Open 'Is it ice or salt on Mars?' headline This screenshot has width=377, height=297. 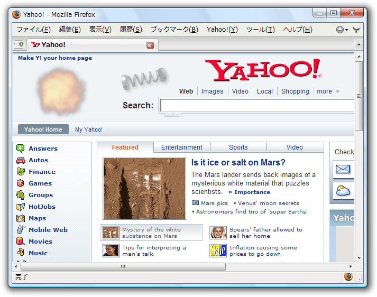[x=238, y=162]
